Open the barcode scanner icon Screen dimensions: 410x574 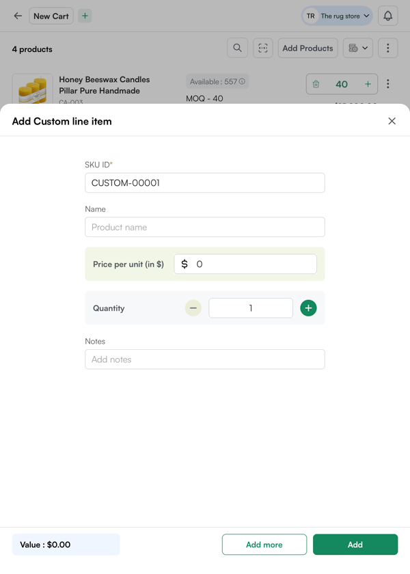click(x=263, y=48)
